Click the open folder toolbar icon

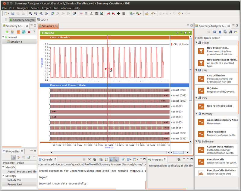tap(147, 13)
